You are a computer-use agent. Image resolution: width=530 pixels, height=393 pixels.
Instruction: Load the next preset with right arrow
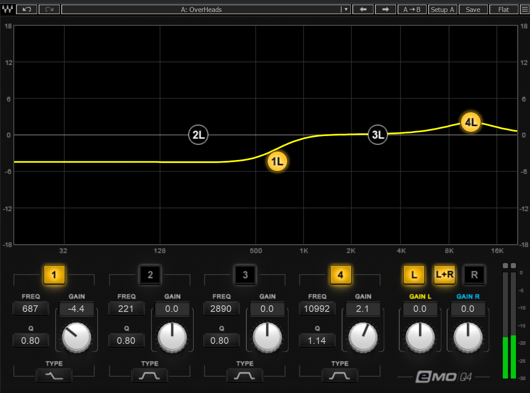tap(386, 9)
